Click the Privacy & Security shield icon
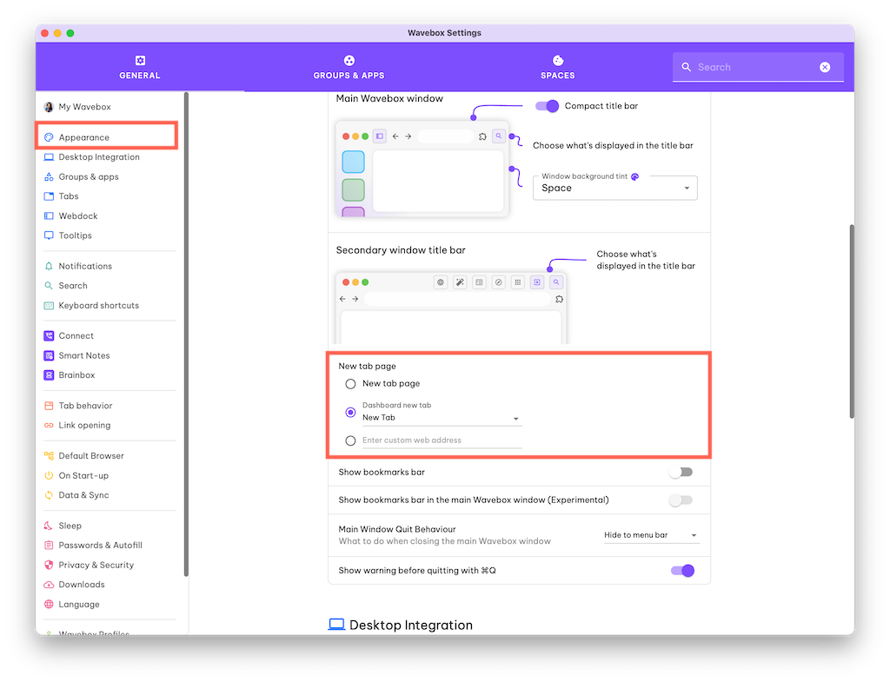Image resolution: width=890 pixels, height=682 pixels. point(49,565)
